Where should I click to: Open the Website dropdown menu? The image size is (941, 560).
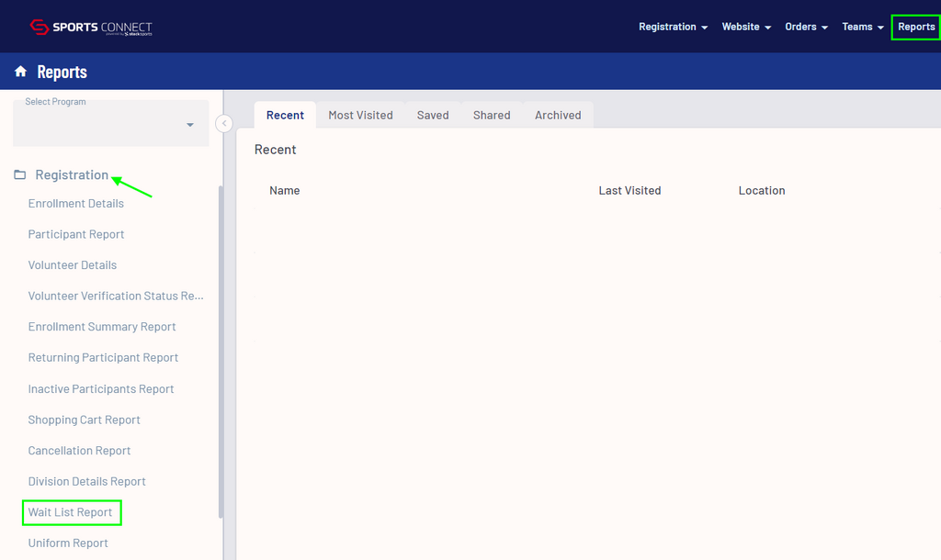tap(745, 27)
